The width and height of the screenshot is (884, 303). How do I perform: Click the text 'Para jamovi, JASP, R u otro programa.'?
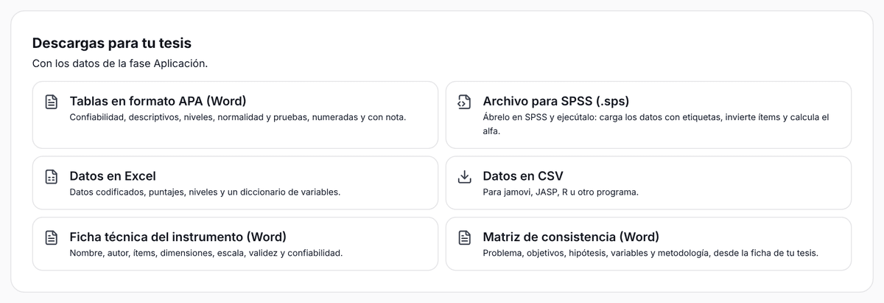[x=561, y=192]
